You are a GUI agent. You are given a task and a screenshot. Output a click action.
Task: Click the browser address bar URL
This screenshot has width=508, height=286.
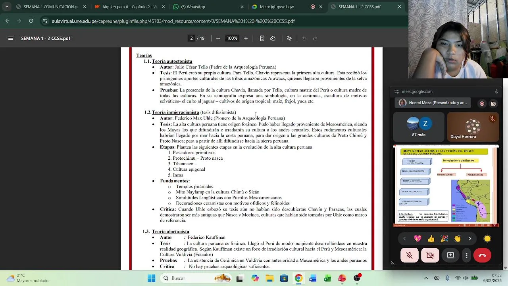point(173,21)
